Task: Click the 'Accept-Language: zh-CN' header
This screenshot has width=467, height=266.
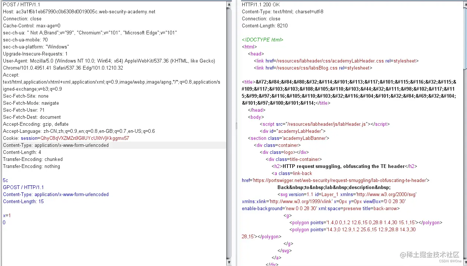Action: [79, 131]
